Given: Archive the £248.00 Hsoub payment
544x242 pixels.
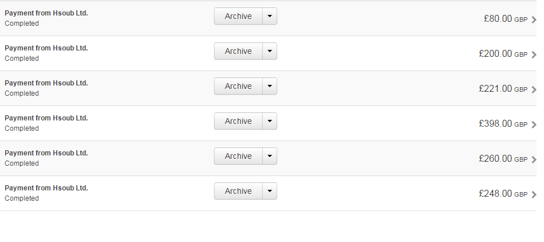Looking at the screenshot, I should (238, 191).
